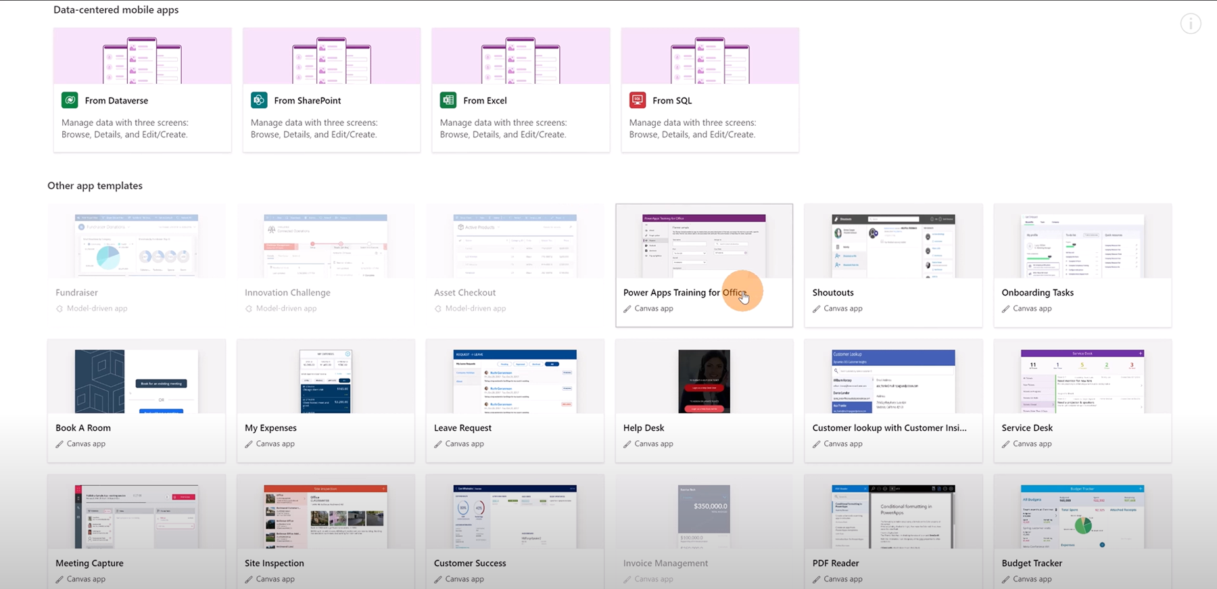Open the info icon at top right
This screenshot has height=589, width=1217.
point(1190,24)
